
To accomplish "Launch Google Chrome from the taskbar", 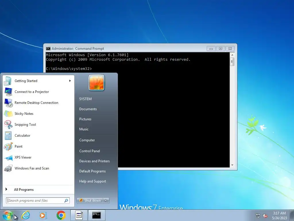I will coord(61,215).
